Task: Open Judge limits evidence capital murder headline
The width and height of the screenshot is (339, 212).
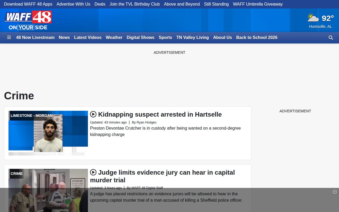Action: click(x=162, y=176)
